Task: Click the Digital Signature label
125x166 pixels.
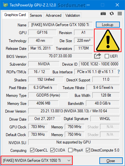Action: point(76,119)
